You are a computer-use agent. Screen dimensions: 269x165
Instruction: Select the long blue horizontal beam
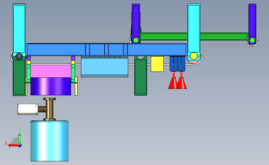[106, 50]
